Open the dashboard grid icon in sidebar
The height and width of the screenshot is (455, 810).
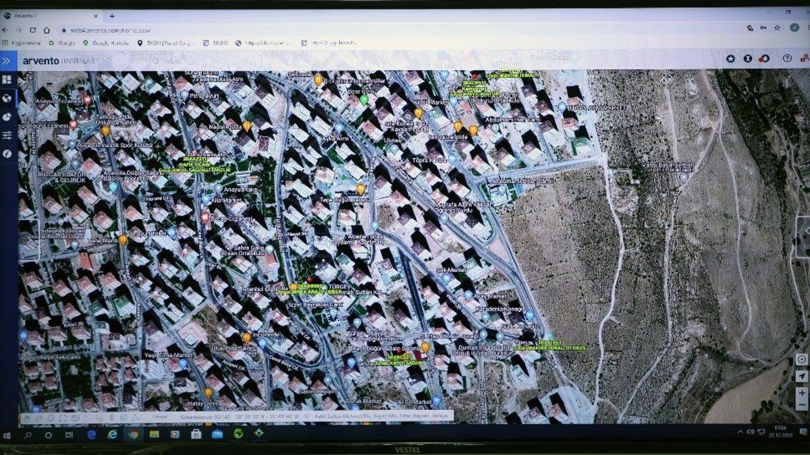pyautogui.click(x=7, y=80)
